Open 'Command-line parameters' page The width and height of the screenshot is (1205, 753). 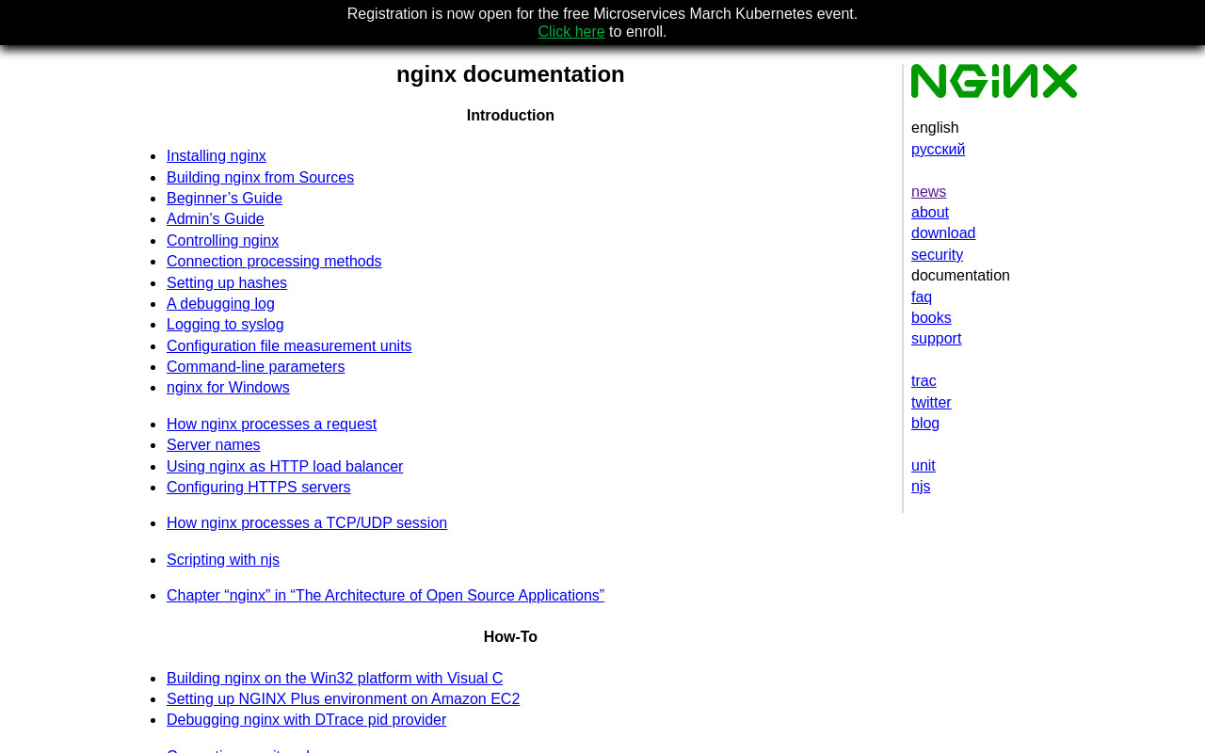coord(255,367)
